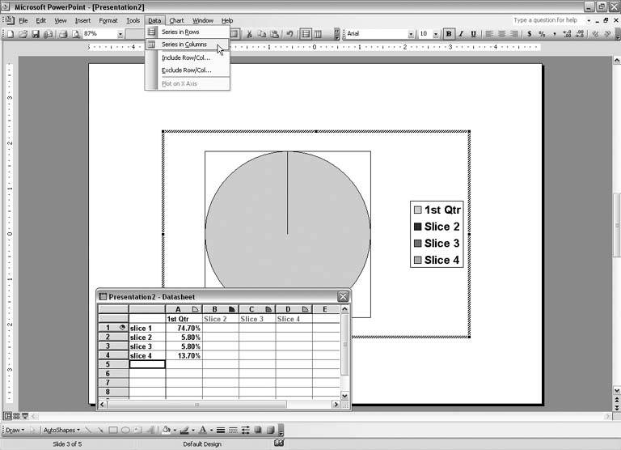Open the Draw menu button
This screenshot has width=621, height=450.
coord(15,430)
